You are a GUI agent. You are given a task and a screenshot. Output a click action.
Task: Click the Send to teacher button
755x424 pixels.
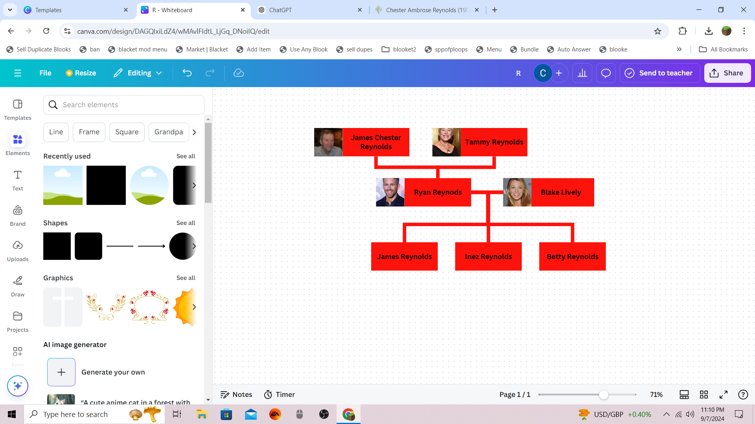coord(659,73)
